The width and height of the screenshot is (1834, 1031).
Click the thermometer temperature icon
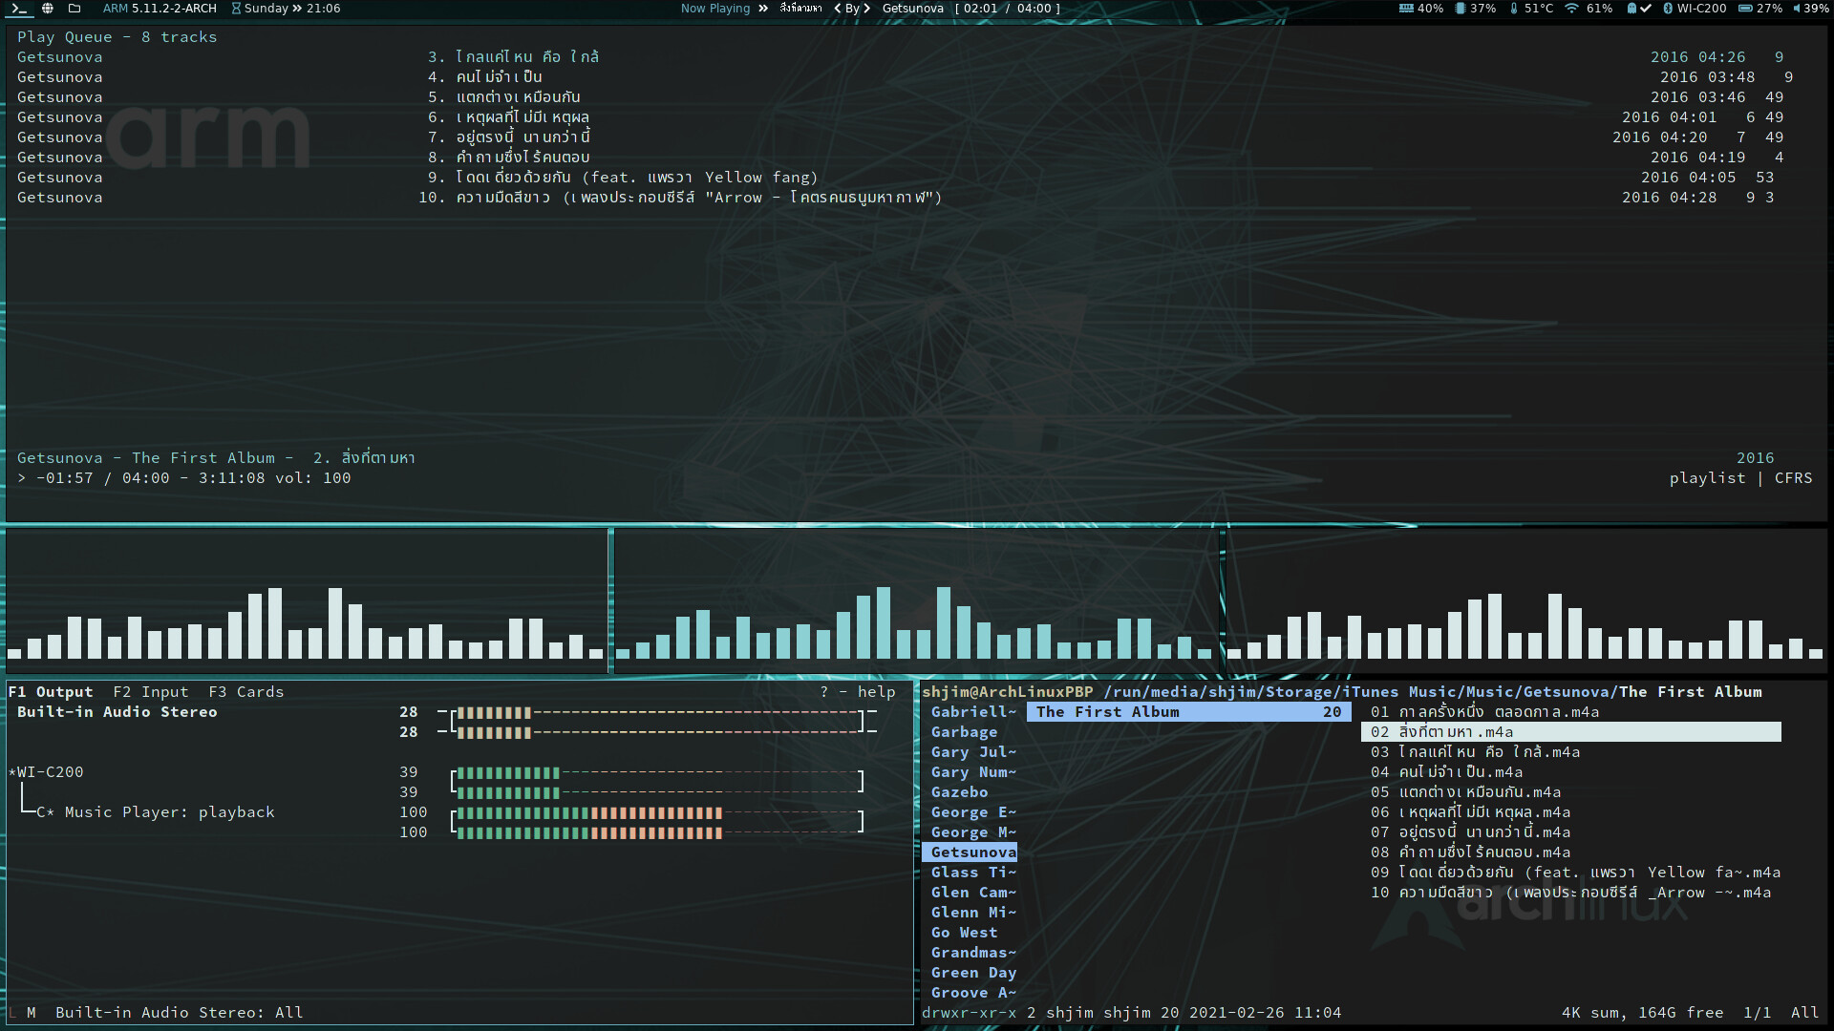[x=1514, y=9]
